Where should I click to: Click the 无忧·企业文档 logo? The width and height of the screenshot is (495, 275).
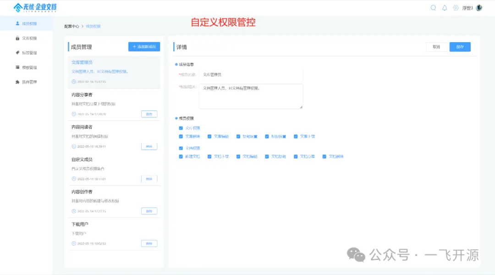[x=35, y=8]
